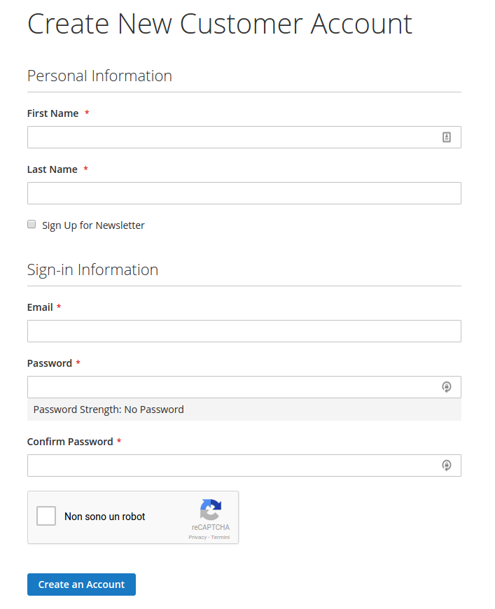Click the 'Email' field label
495x609 pixels.
point(40,307)
